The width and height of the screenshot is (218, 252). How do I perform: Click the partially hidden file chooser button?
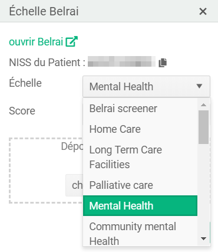[74, 185]
